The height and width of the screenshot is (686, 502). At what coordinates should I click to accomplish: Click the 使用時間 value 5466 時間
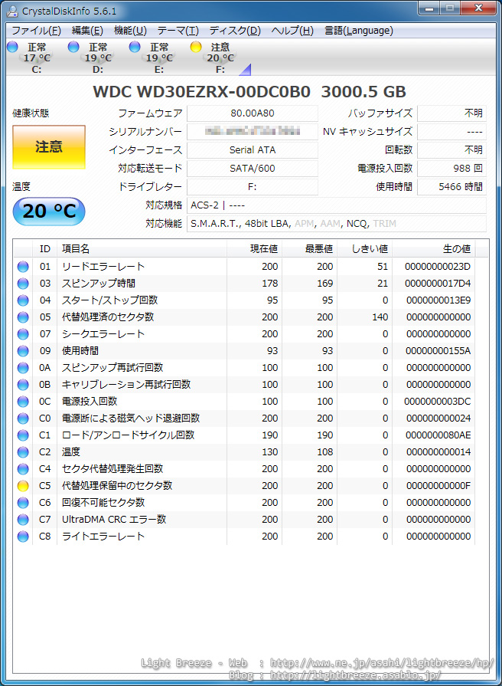(451, 187)
